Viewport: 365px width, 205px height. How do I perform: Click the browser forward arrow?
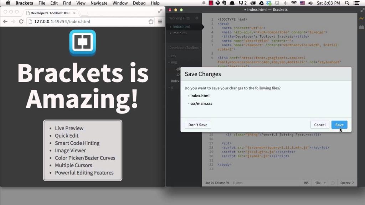pyautogui.click(x=13, y=21)
